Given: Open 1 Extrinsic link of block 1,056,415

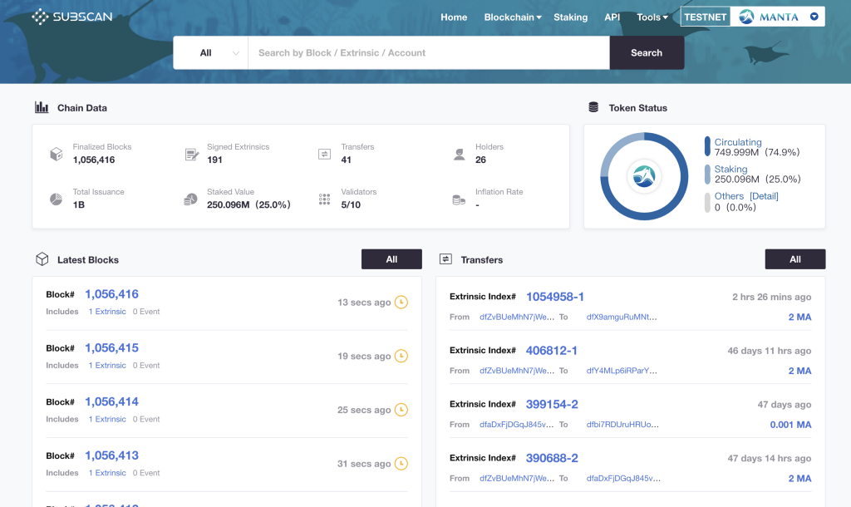Looking at the screenshot, I should (x=107, y=366).
